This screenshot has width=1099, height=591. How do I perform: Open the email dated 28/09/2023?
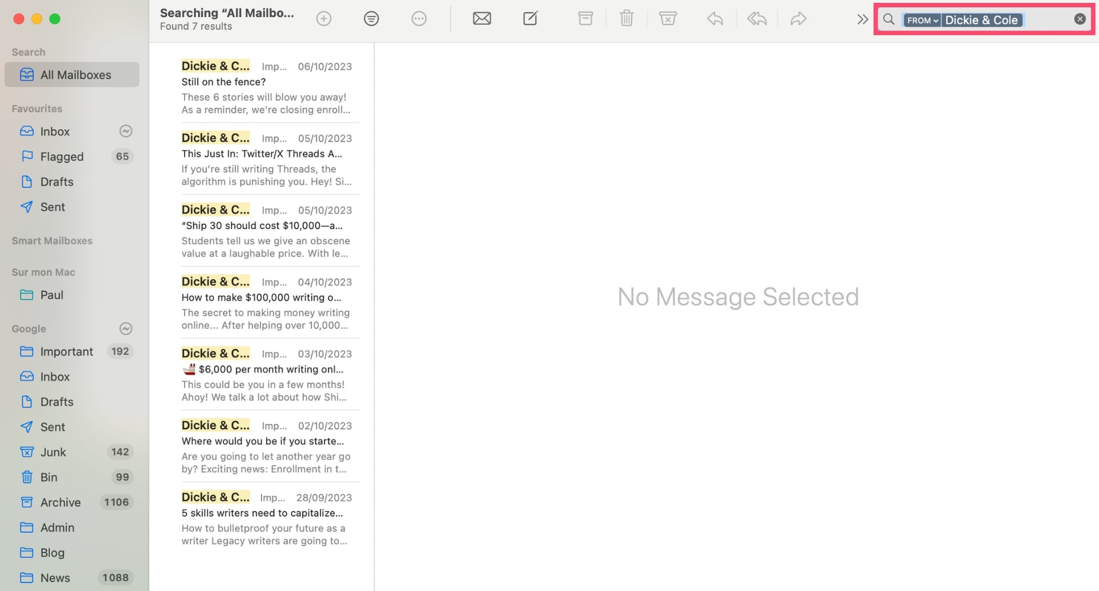266,518
